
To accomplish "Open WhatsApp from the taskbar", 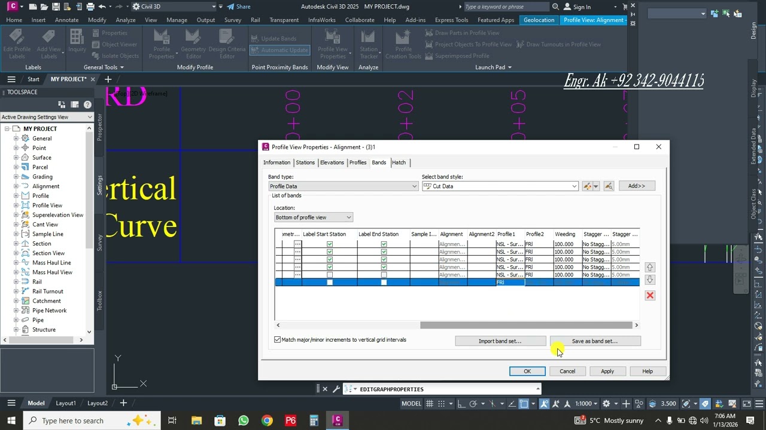I will tap(243, 420).
